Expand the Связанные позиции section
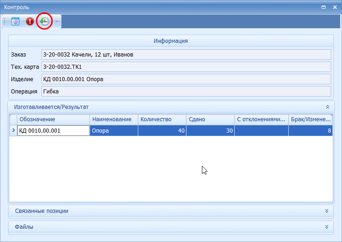342x242 pixels. point(326,211)
